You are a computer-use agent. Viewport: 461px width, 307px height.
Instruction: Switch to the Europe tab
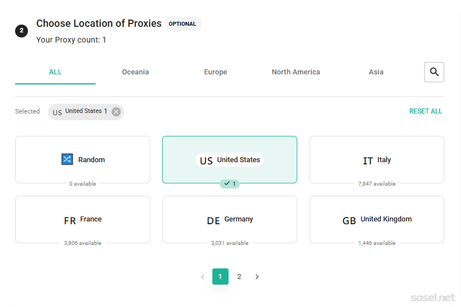click(x=215, y=72)
